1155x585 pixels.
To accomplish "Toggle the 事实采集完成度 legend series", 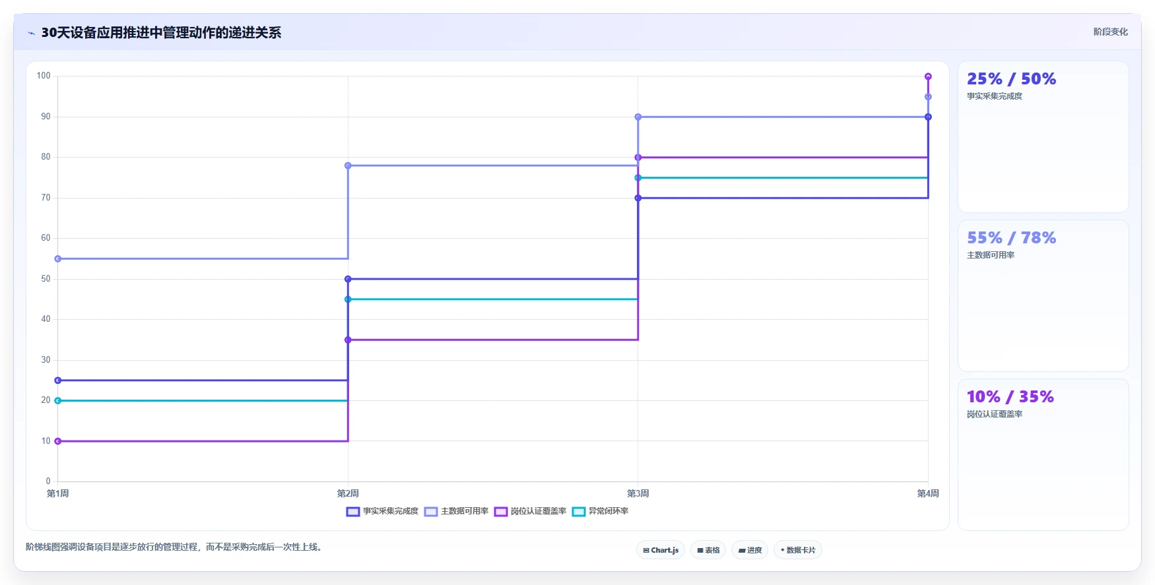I will tap(382, 511).
